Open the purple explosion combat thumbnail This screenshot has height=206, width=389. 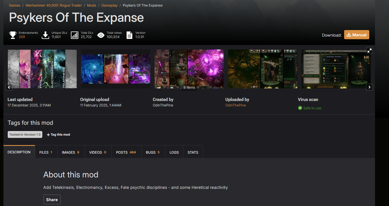point(189,69)
